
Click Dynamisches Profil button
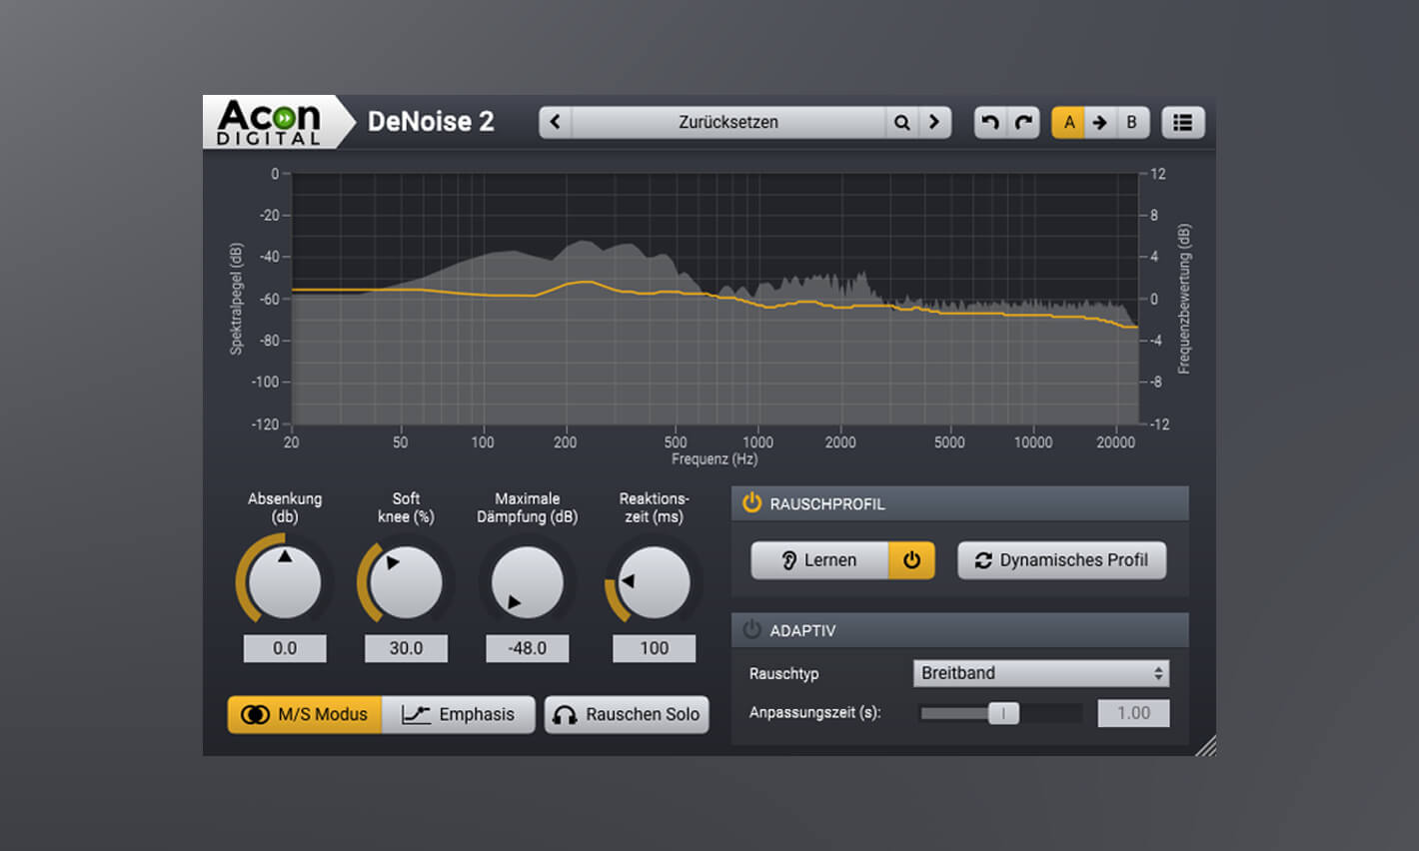coord(1061,560)
